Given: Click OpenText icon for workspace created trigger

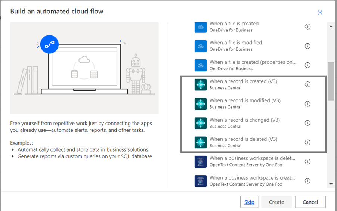Looking at the screenshot, I should [201, 181].
